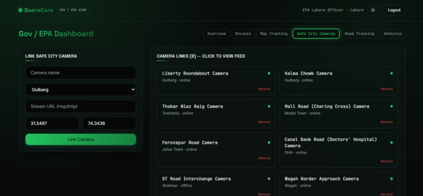The image size is (423, 196).
Task: Click the DHA · online text
Action: 295,152
